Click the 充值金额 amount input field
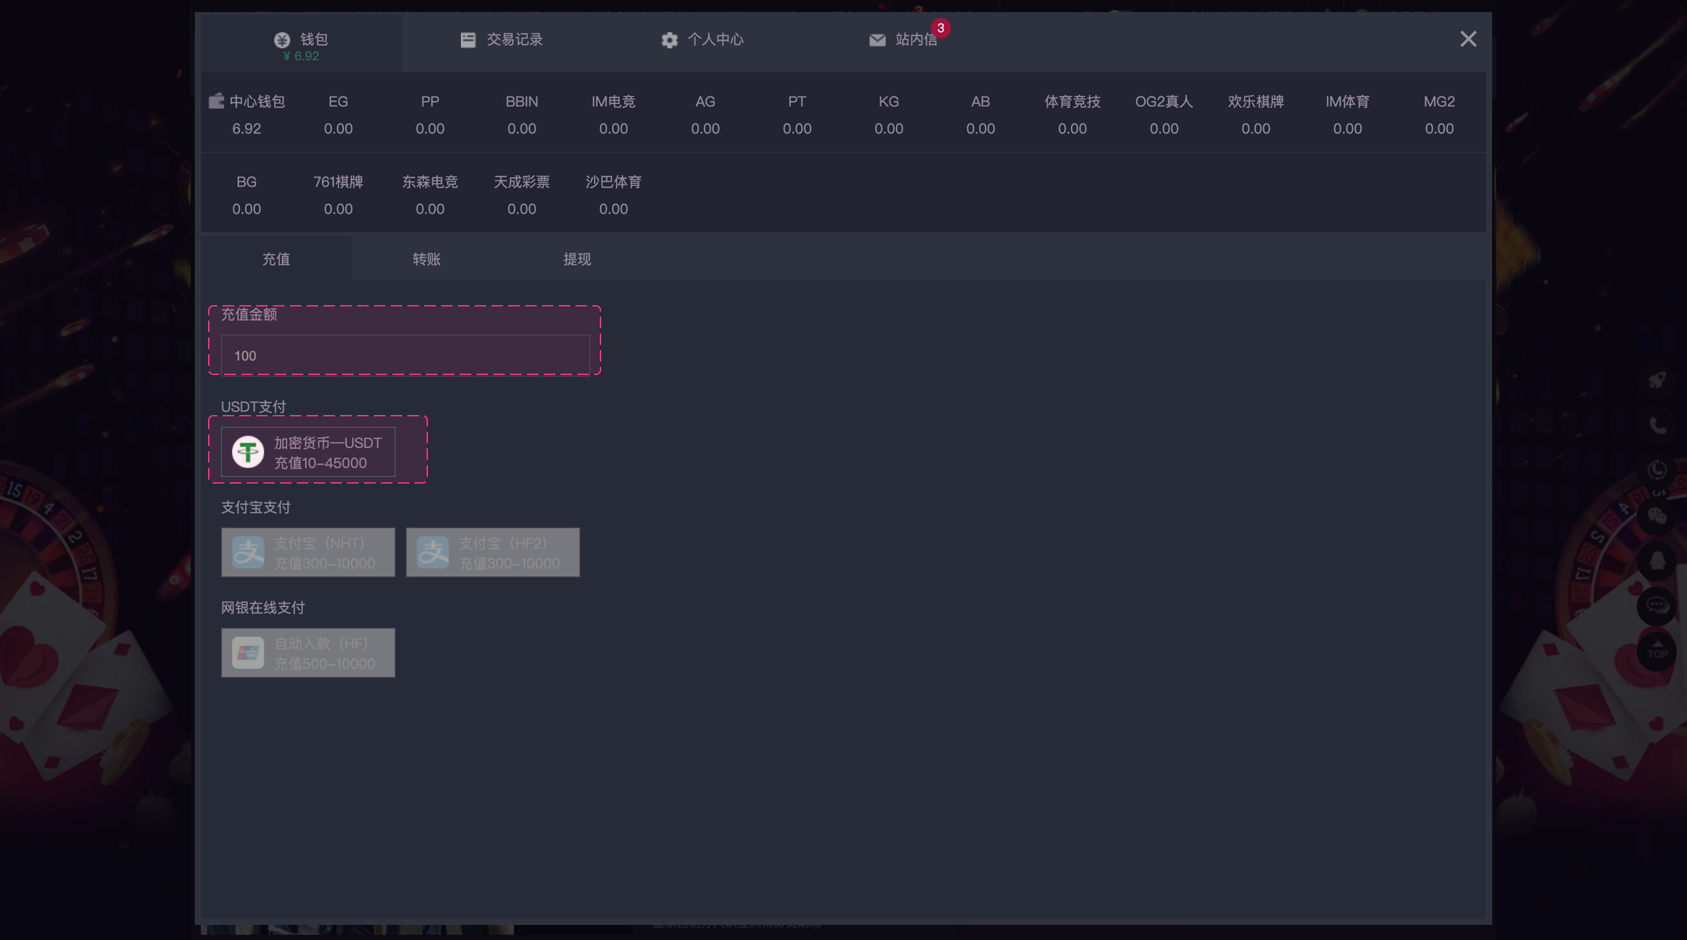Image resolution: width=1687 pixels, height=940 pixels. click(405, 356)
